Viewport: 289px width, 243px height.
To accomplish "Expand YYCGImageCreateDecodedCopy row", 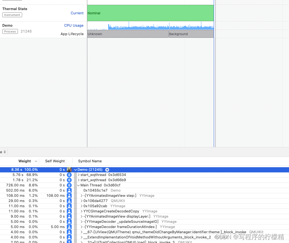I will (x=81, y=211).
